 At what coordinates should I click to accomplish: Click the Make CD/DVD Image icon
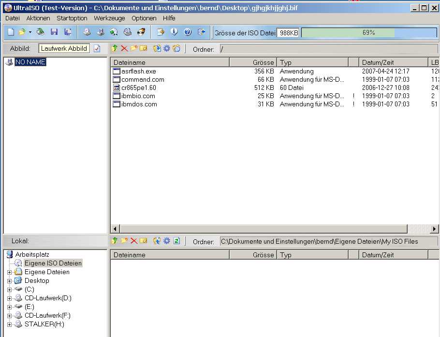pos(87,32)
